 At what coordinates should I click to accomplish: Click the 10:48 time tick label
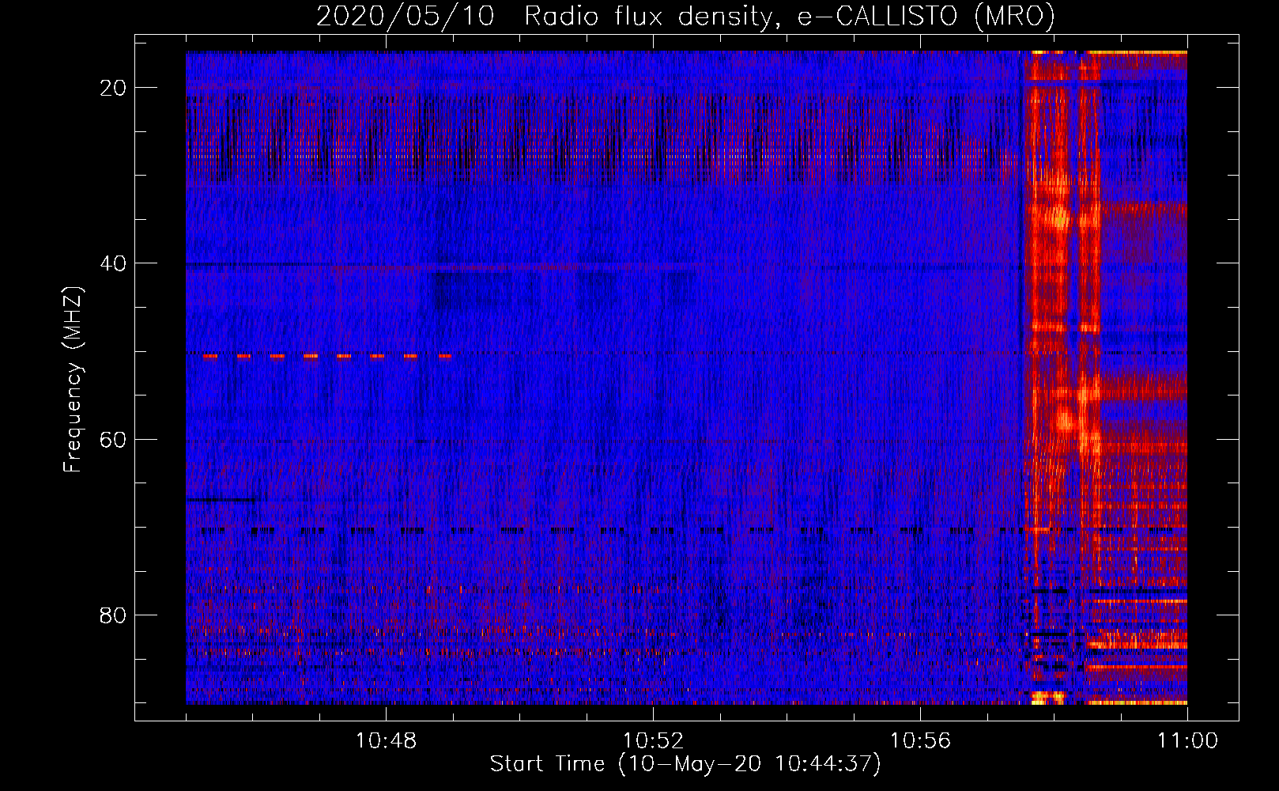point(386,741)
